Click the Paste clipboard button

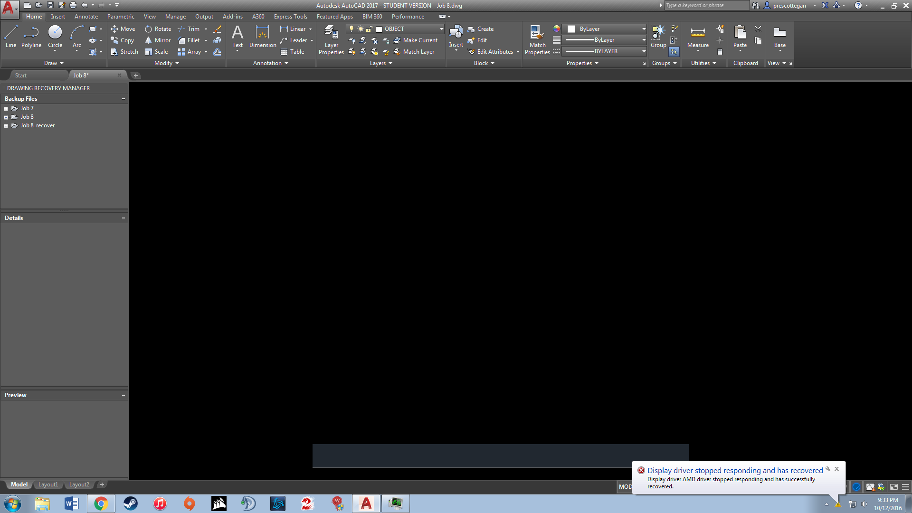[740, 37]
